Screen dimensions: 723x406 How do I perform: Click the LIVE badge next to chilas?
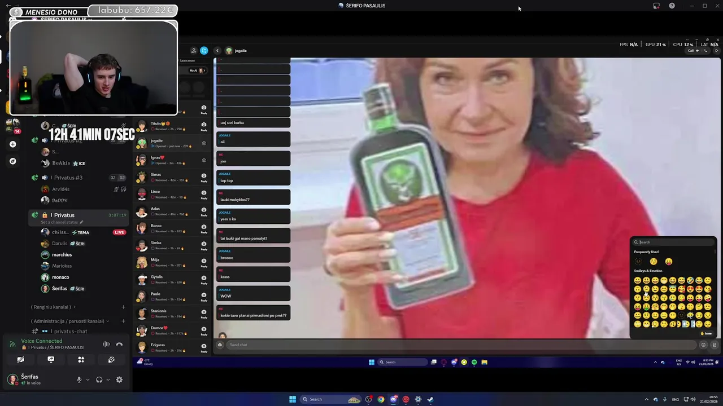[119, 232]
